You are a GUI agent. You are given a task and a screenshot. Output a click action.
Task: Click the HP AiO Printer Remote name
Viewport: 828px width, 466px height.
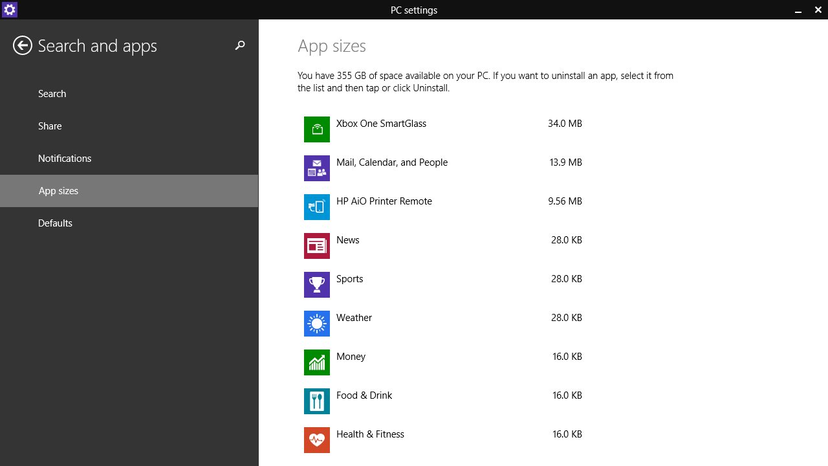[x=384, y=201]
